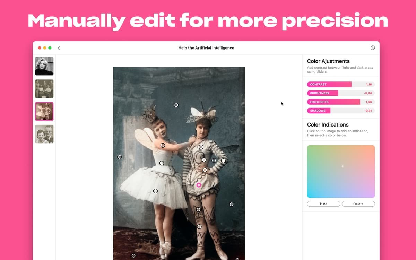Viewport: 416px width, 260px height.
Task: Adjust the Brightness slider
Action: point(341,93)
